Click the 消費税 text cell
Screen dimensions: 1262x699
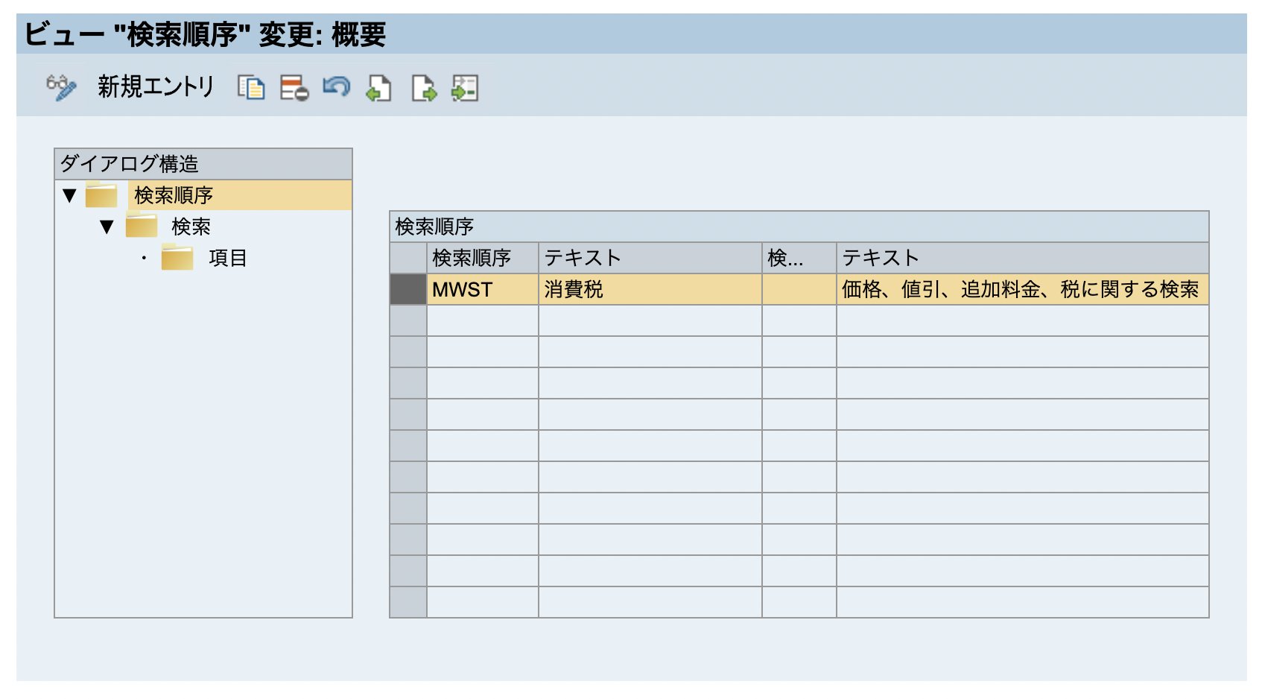tap(649, 289)
